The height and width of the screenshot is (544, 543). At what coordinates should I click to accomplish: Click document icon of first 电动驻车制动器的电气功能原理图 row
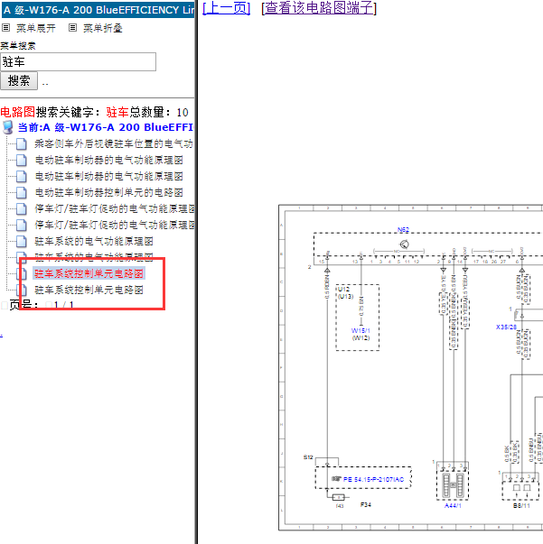(22, 161)
